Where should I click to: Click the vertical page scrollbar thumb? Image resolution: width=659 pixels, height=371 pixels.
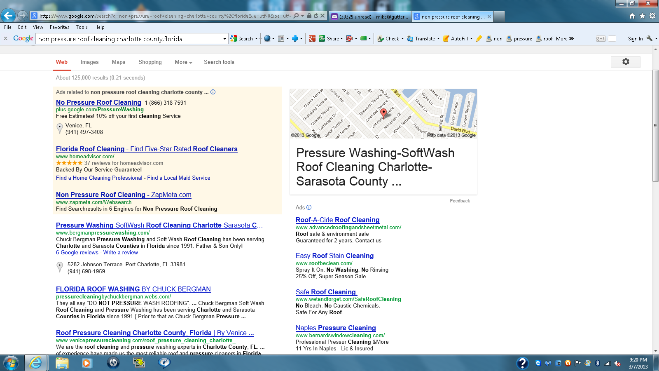(655, 126)
